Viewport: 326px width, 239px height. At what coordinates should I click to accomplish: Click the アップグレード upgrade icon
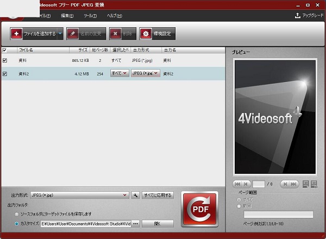pos(297,16)
